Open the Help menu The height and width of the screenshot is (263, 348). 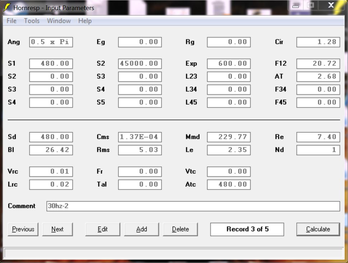click(85, 21)
